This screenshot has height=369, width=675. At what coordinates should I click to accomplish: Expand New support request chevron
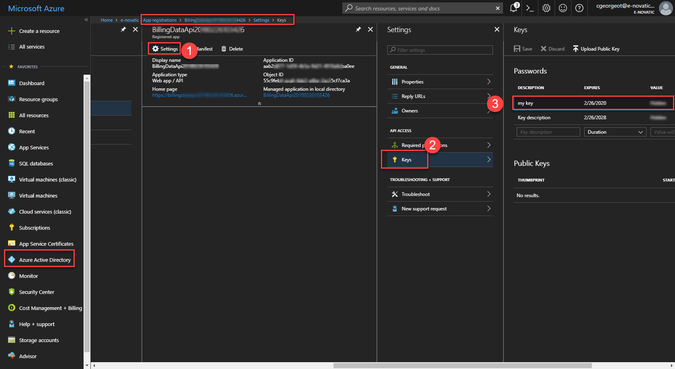489,208
